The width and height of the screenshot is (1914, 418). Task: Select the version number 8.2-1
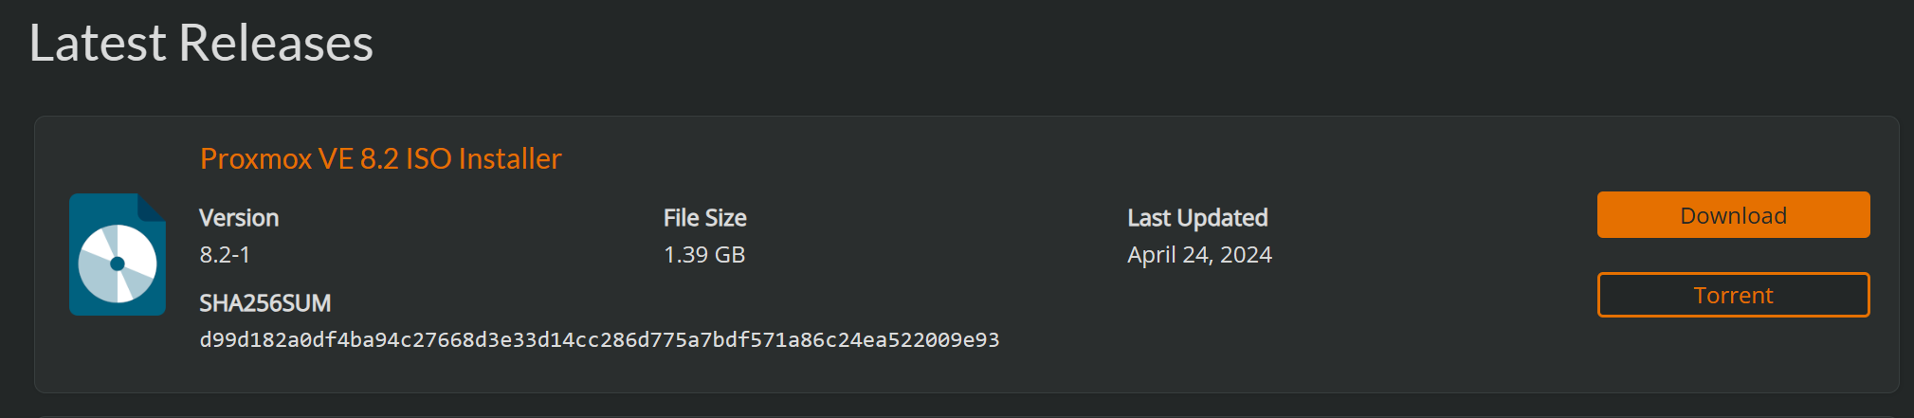(x=225, y=255)
